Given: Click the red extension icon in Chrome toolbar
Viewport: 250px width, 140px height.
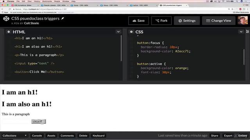Looking at the screenshot, I should tap(240, 9).
